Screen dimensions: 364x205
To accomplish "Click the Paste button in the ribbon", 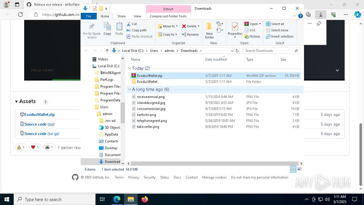I will pyautogui.click(x=119, y=29).
